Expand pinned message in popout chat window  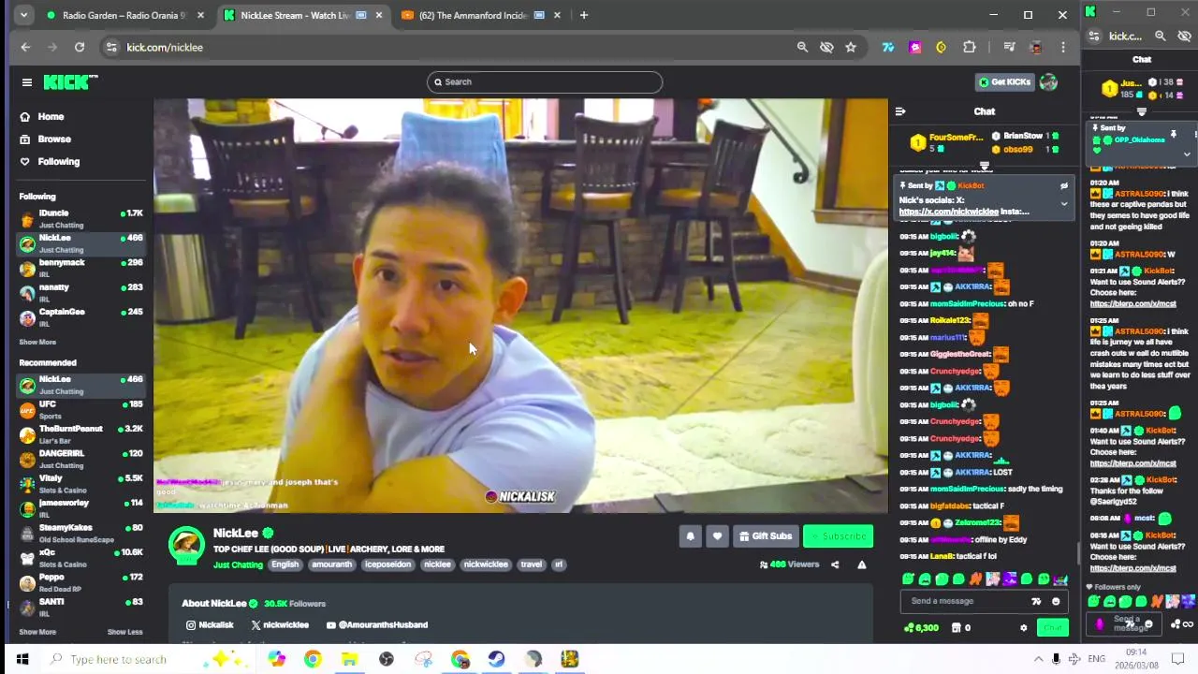click(1187, 154)
